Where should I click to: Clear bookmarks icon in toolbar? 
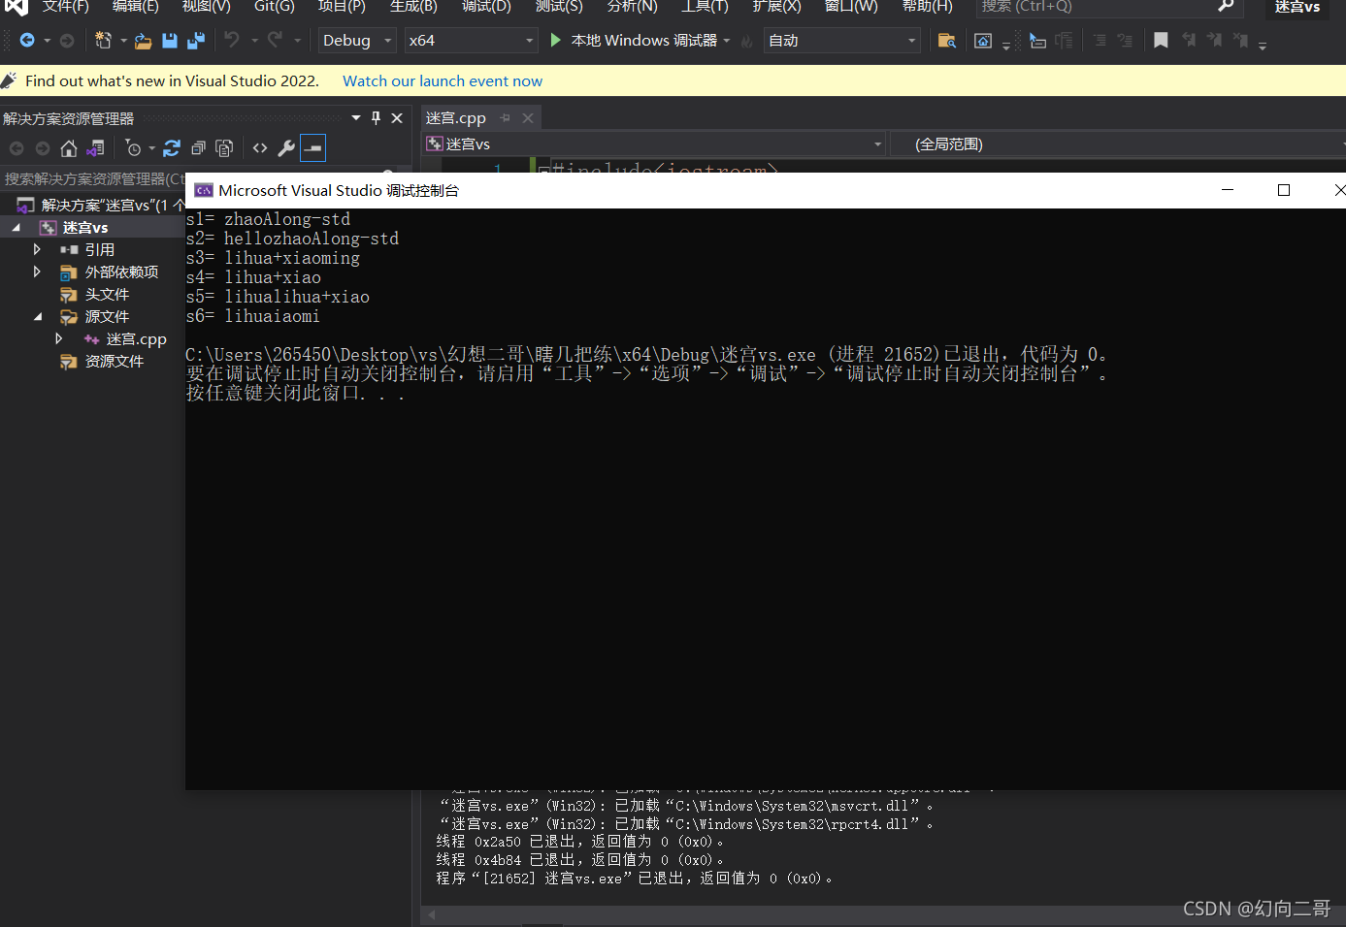coord(1240,41)
